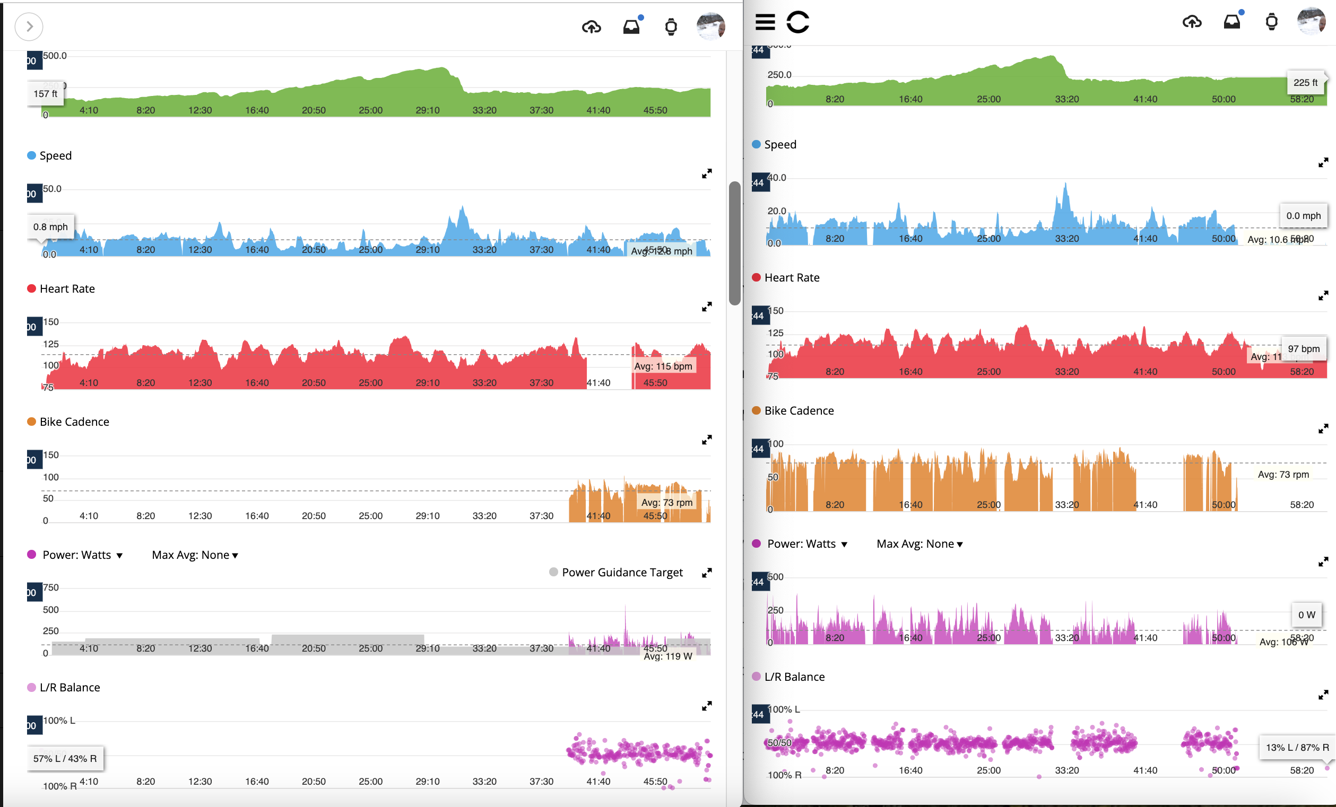Click the 225 ft elevation tooltip in right window
Viewport: 1336px width, 807px height.
point(1306,82)
